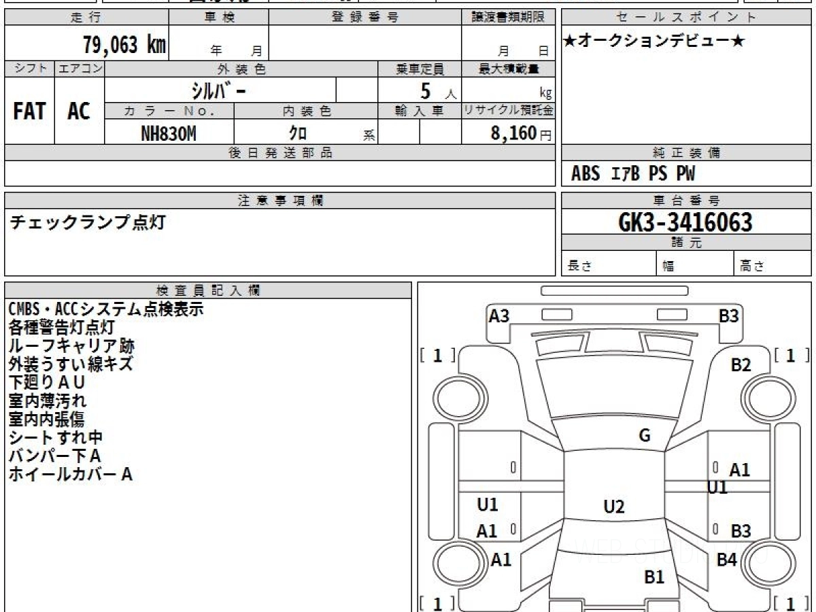Select the 下廻りAU note line
Screen dimensions: 816x612
tap(47, 382)
